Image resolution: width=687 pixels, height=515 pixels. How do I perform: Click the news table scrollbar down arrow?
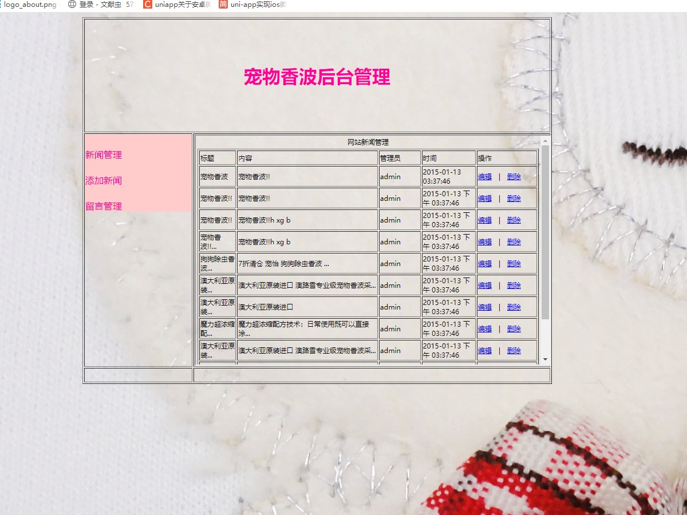coord(545,359)
